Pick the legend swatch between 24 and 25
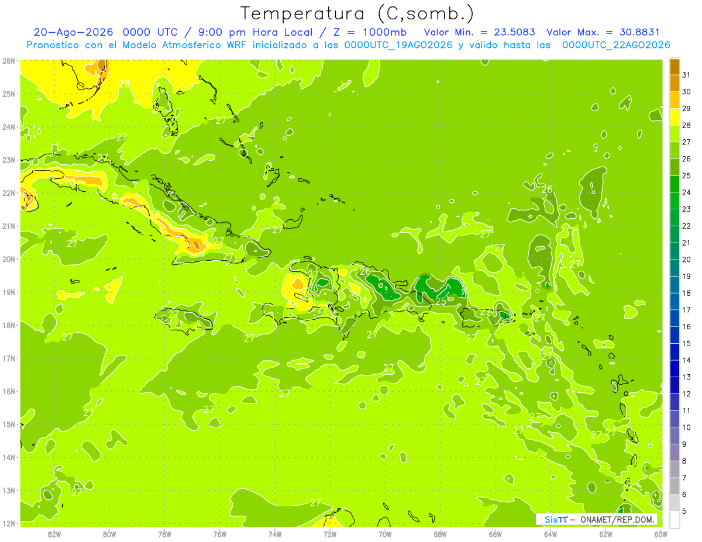This screenshot has width=702, height=542. (x=675, y=184)
